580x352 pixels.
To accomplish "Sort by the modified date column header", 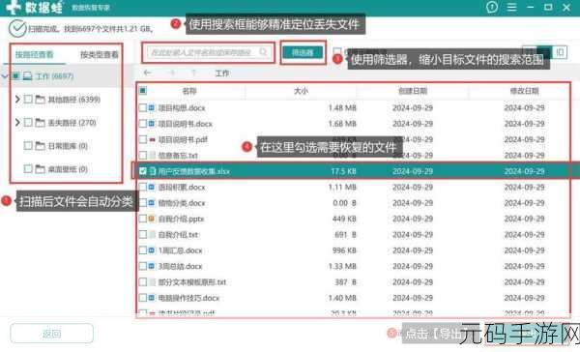I will pos(525,91).
